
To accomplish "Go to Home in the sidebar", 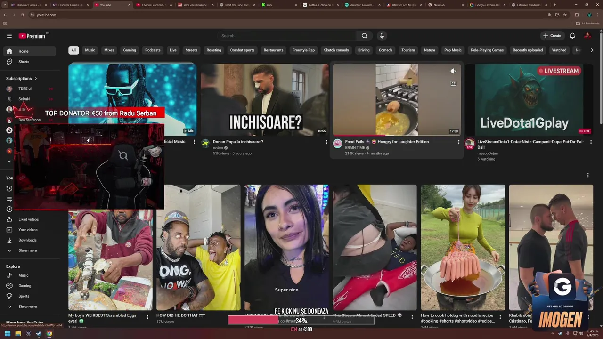I will (x=29, y=51).
